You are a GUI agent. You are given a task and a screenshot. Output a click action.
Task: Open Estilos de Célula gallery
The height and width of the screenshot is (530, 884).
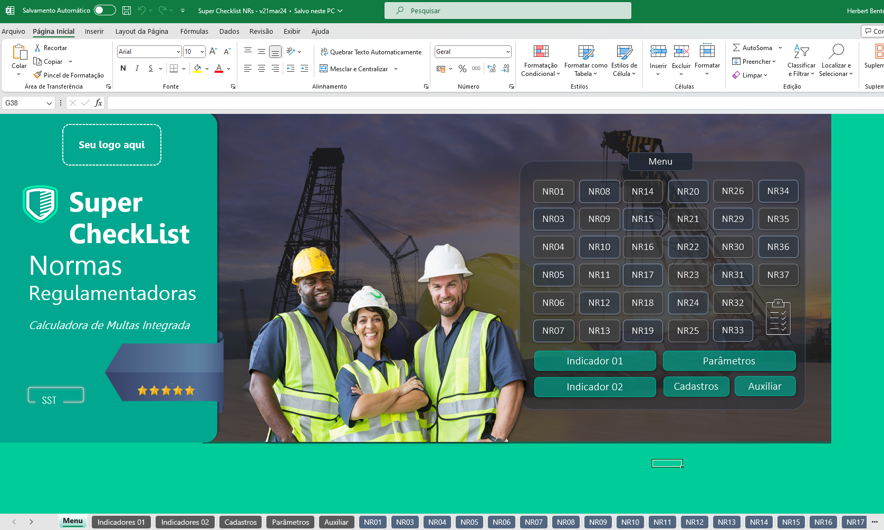624,61
